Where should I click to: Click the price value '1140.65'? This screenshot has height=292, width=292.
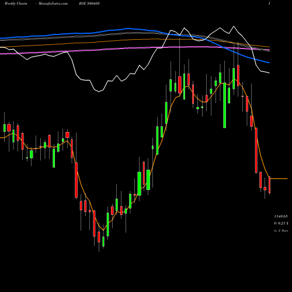coord(281,217)
